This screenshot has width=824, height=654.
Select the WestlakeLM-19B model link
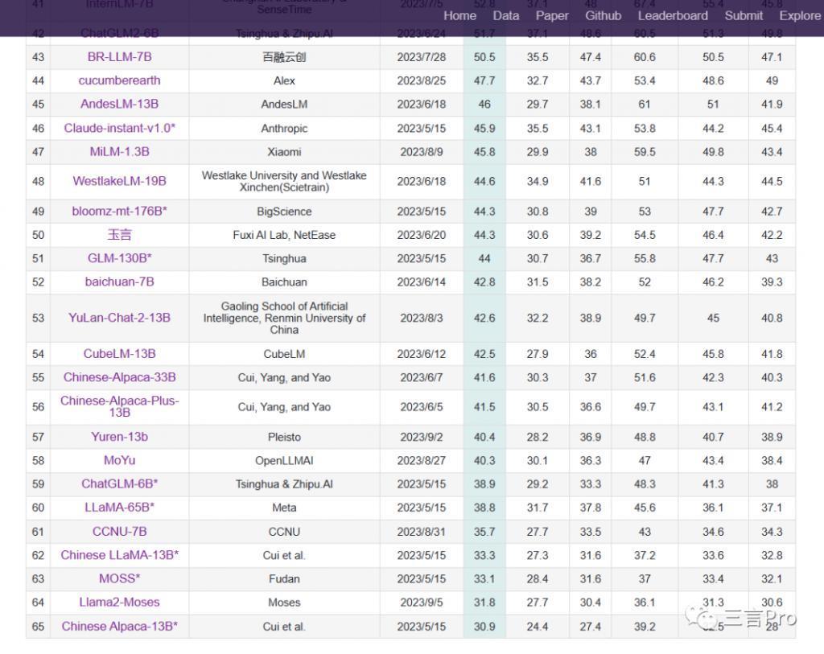tap(119, 181)
